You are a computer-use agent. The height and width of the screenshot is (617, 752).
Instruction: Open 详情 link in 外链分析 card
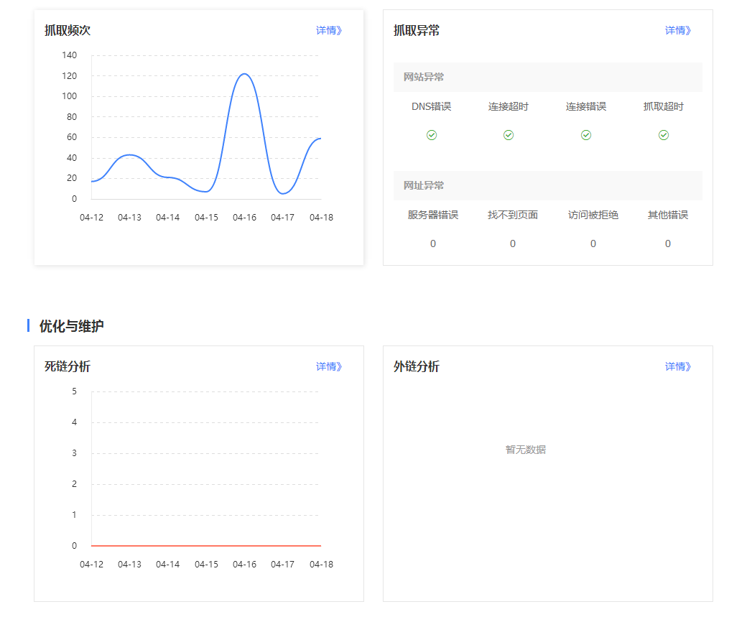point(678,366)
